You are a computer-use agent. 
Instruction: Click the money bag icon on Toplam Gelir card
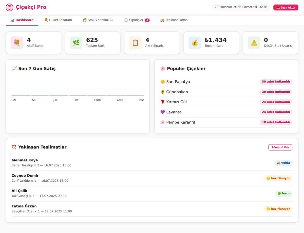195,43
